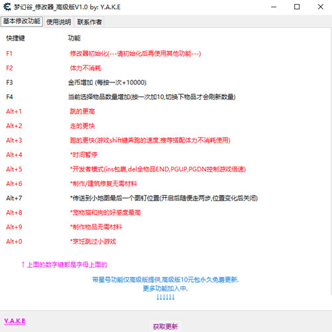Screen dimensions: 332x332
Task: Click the Alt+1 hotkey label
Action: pyautogui.click(x=14, y=112)
